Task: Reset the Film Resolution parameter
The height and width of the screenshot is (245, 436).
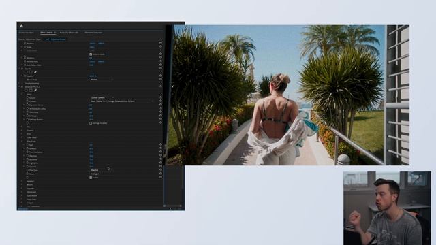Action: tap(161, 152)
